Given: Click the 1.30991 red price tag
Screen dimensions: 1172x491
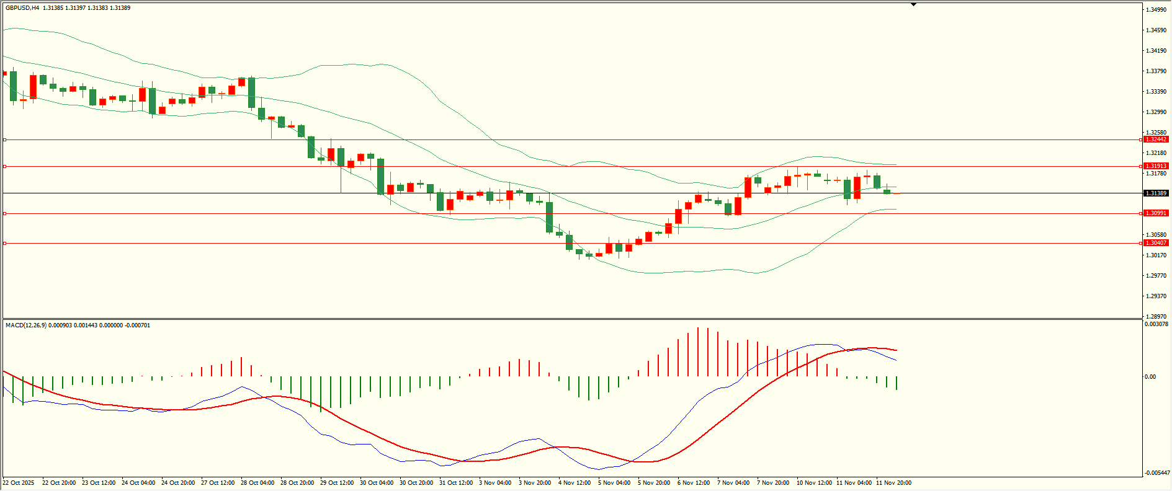Looking at the screenshot, I should (x=1156, y=213).
